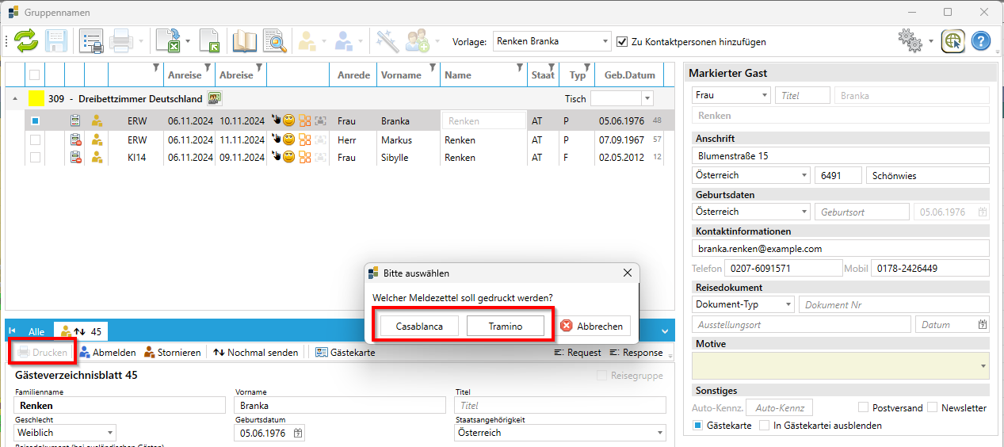Open the Frau salutation dropdown in Markierter Gast
The width and height of the screenshot is (1004, 447).
tap(731, 95)
